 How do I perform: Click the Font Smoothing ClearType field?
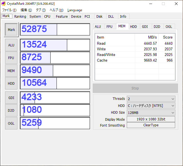(x=151, y=125)
